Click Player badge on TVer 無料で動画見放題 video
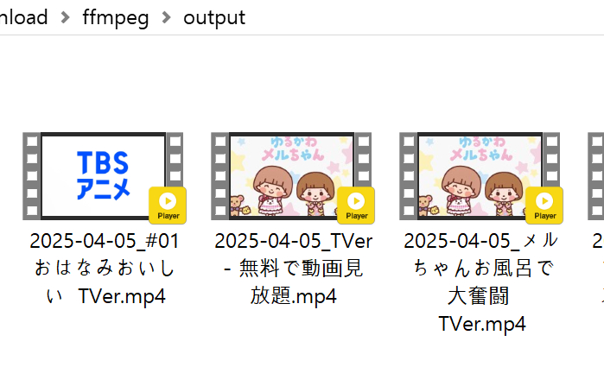 356,206
